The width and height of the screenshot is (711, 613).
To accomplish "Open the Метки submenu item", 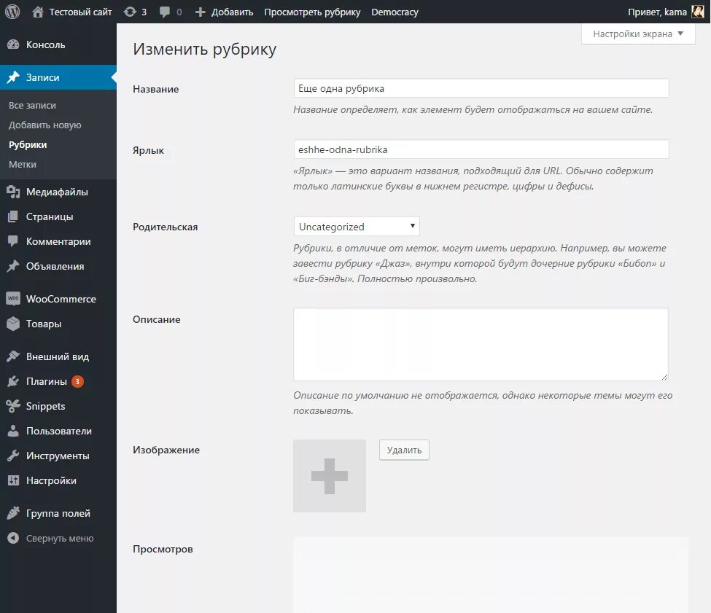I will pos(22,165).
